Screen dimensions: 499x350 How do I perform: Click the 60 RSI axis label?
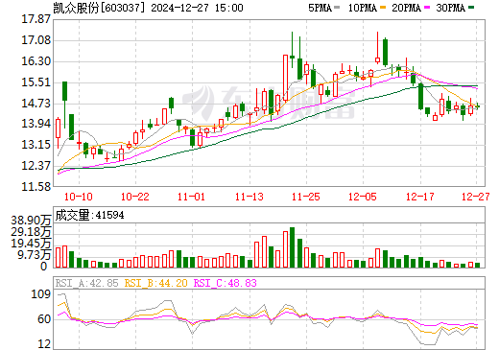click(44, 319)
